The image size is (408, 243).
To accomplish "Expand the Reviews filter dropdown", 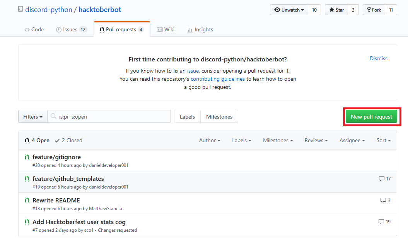I will [316, 141].
